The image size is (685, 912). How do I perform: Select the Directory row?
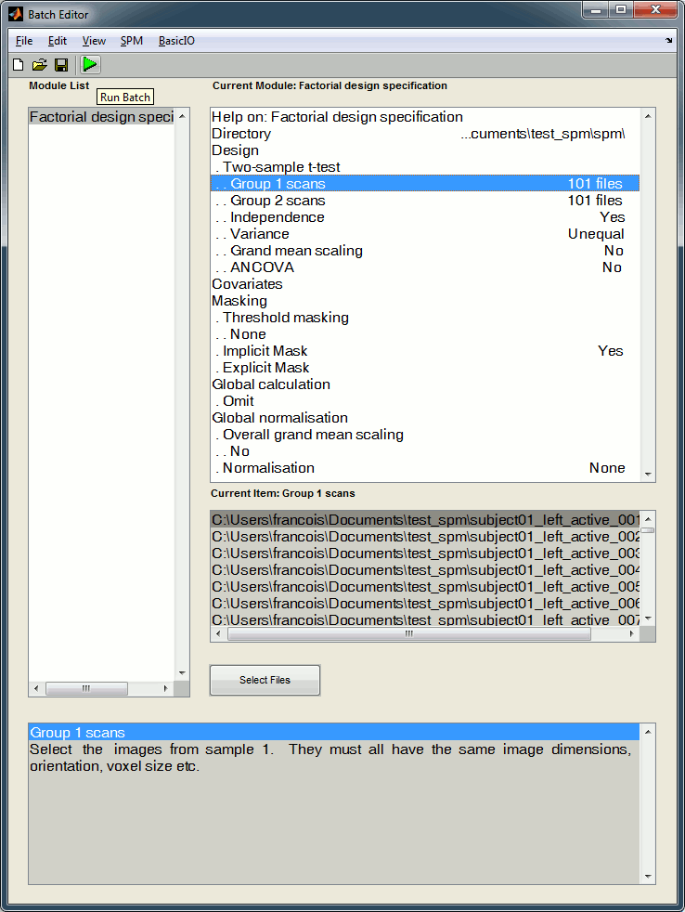coord(241,134)
